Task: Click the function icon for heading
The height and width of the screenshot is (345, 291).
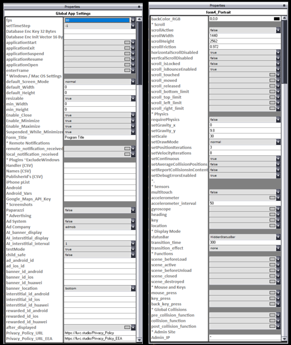Action: tap(272, 215)
